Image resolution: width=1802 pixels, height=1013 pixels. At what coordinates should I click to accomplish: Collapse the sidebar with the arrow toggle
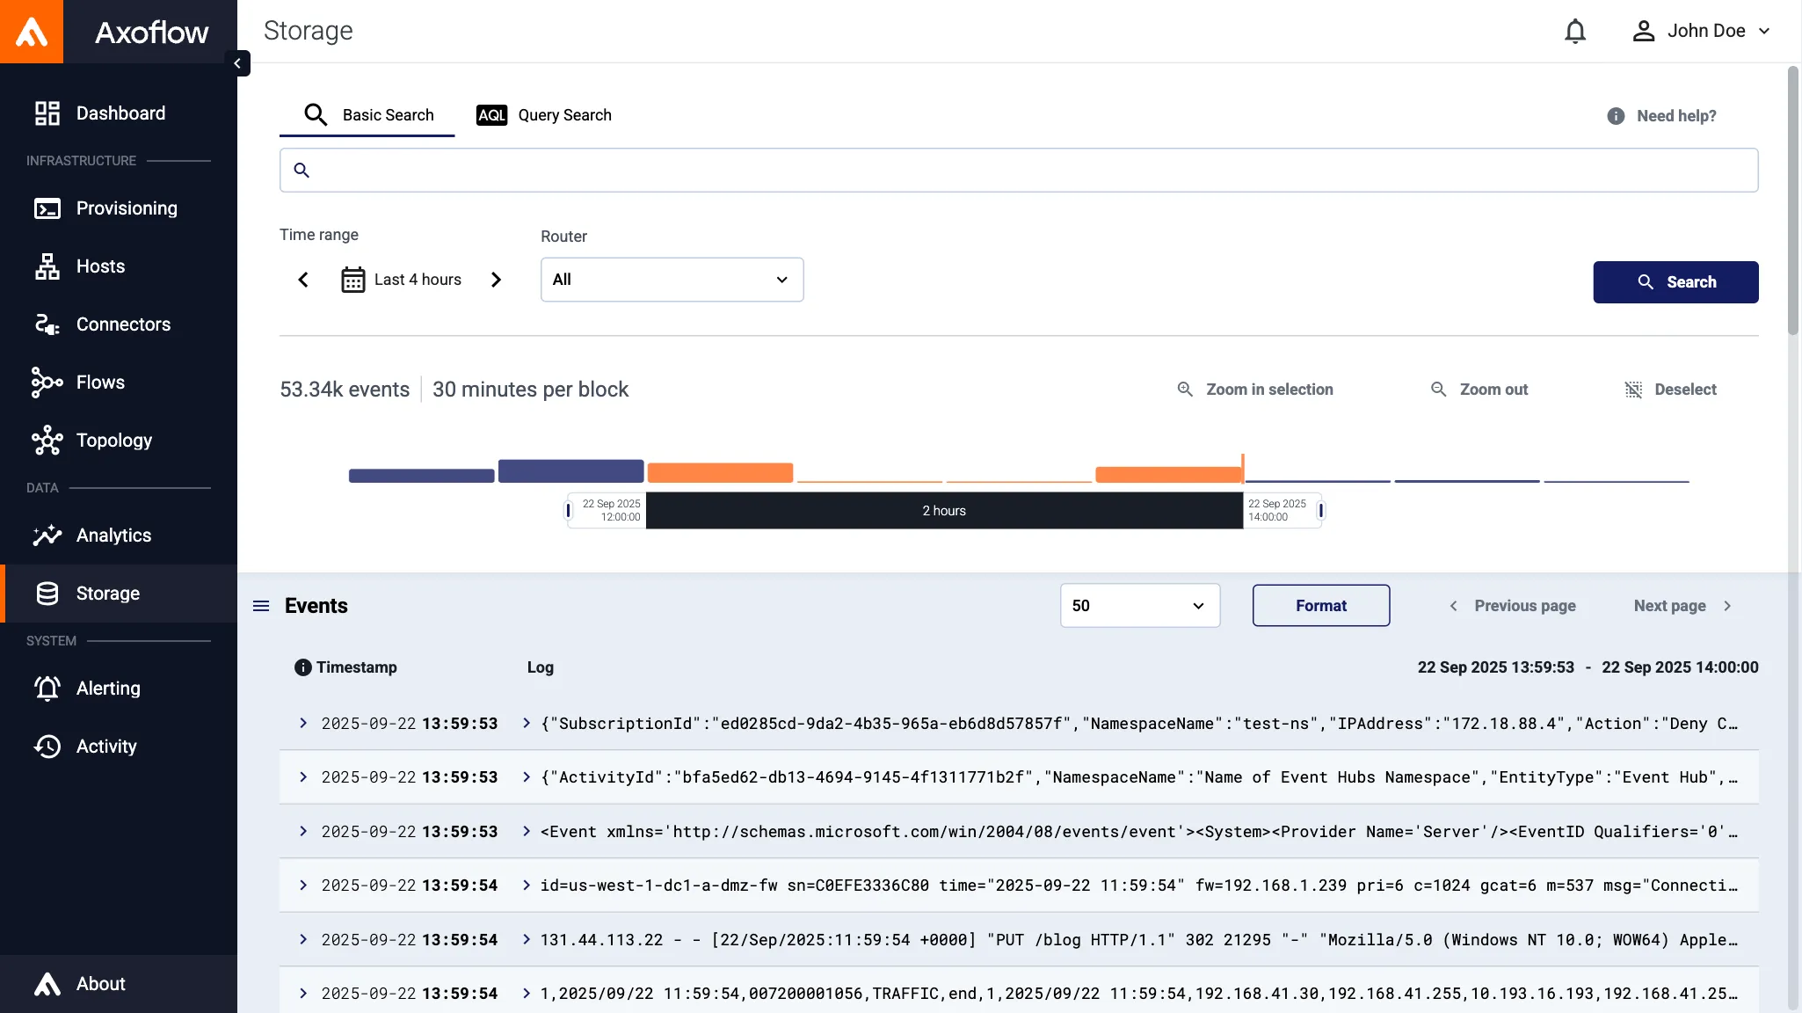237,63
